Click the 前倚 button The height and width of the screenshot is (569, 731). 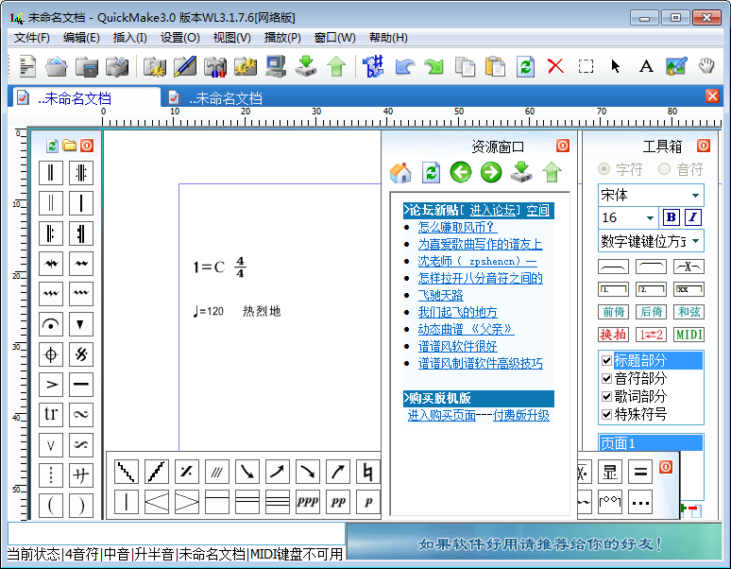(x=613, y=312)
